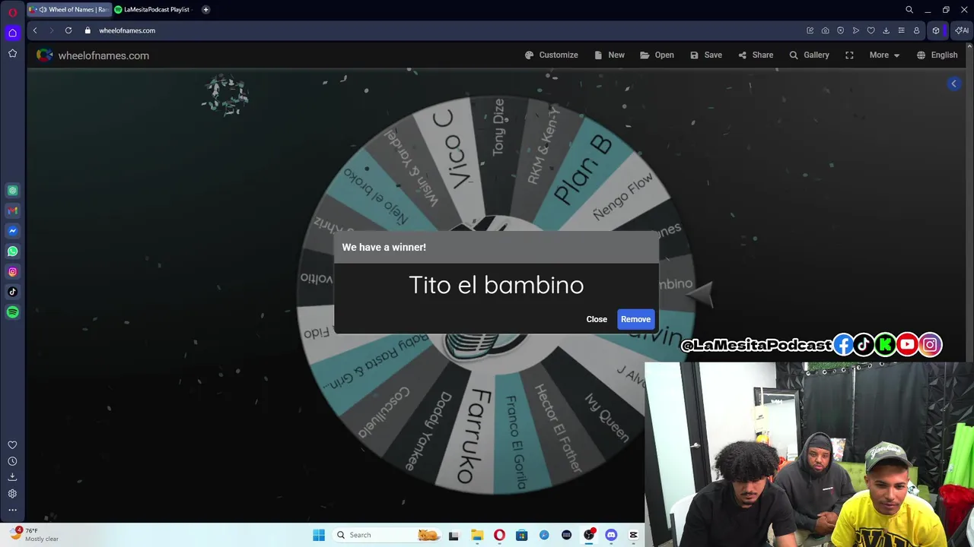Open page edit pinboard icon in address bar

click(x=810, y=30)
